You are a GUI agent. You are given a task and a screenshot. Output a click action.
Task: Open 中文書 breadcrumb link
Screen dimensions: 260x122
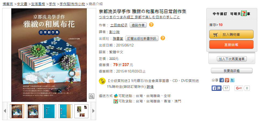(22, 4)
